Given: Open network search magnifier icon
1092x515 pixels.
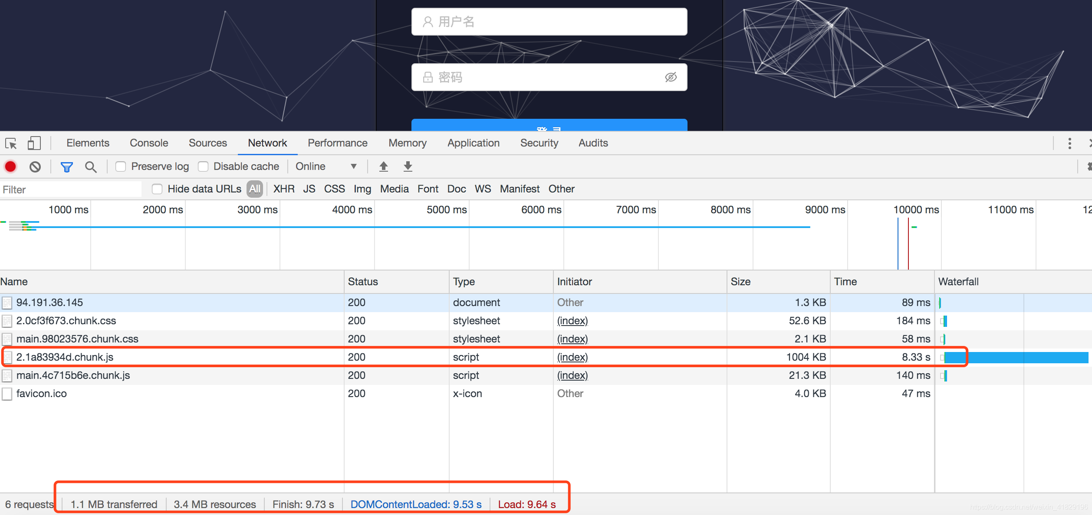Looking at the screenshot, I should point(91,167).
